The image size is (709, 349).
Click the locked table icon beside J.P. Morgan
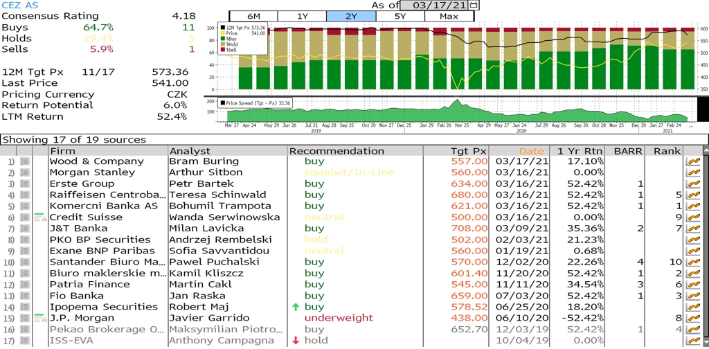click(40, 319)
